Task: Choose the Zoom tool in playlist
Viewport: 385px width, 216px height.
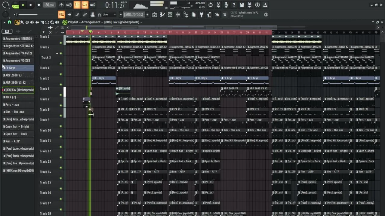Action: tap(52, 22)
